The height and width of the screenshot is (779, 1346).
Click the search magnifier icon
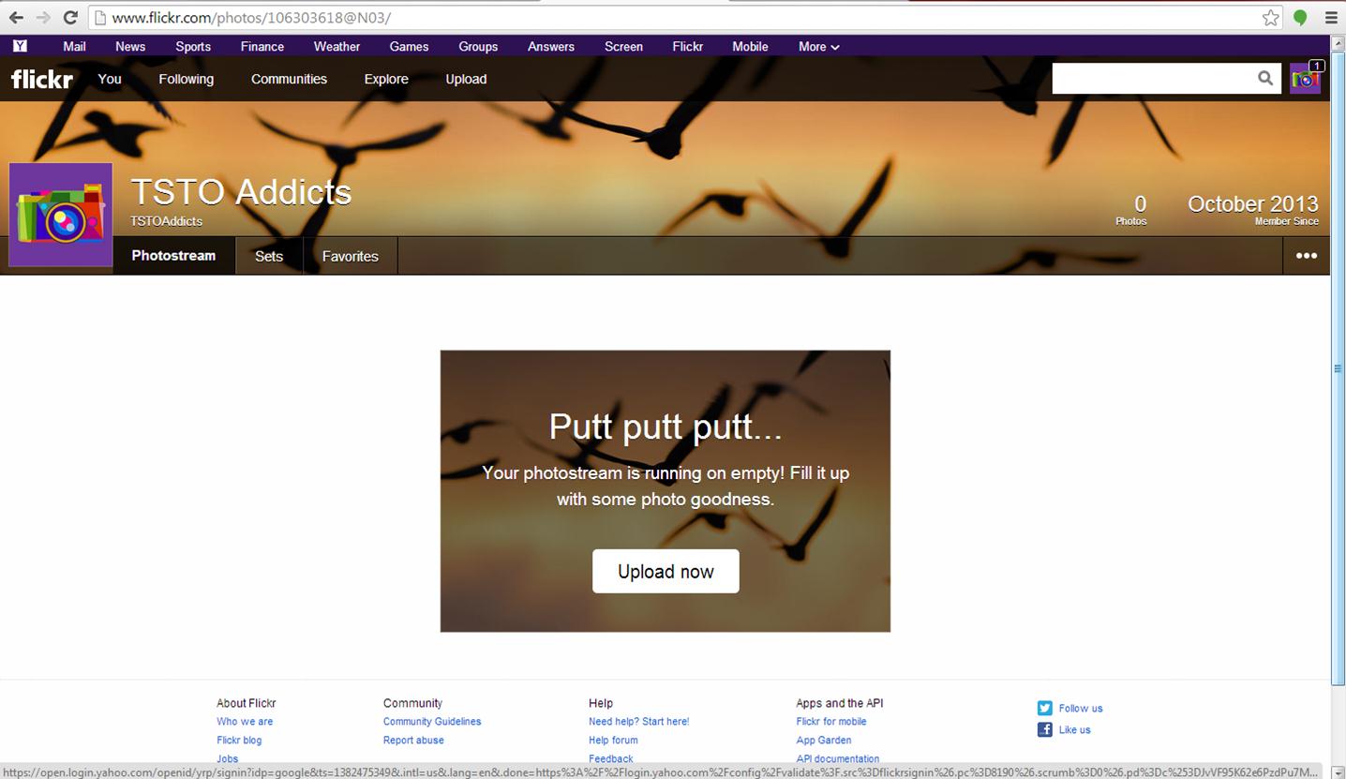coord(1265,79)
